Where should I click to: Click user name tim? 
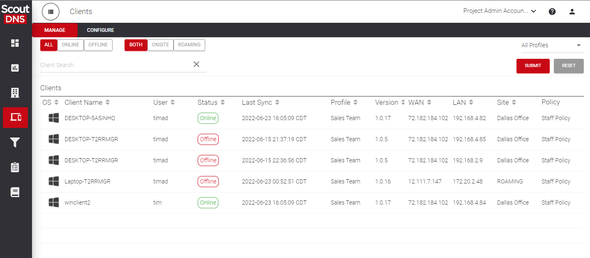click(x=157, y=203)
